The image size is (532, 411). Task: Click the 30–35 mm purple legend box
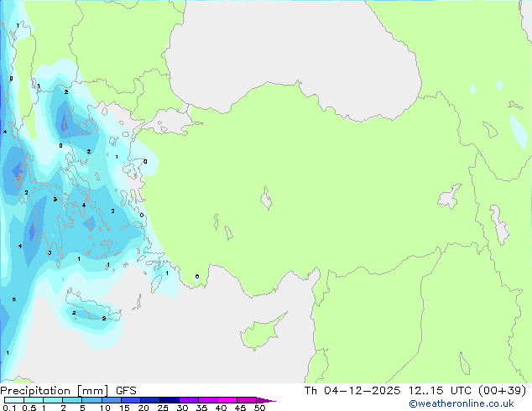click(x=188, y=400)
